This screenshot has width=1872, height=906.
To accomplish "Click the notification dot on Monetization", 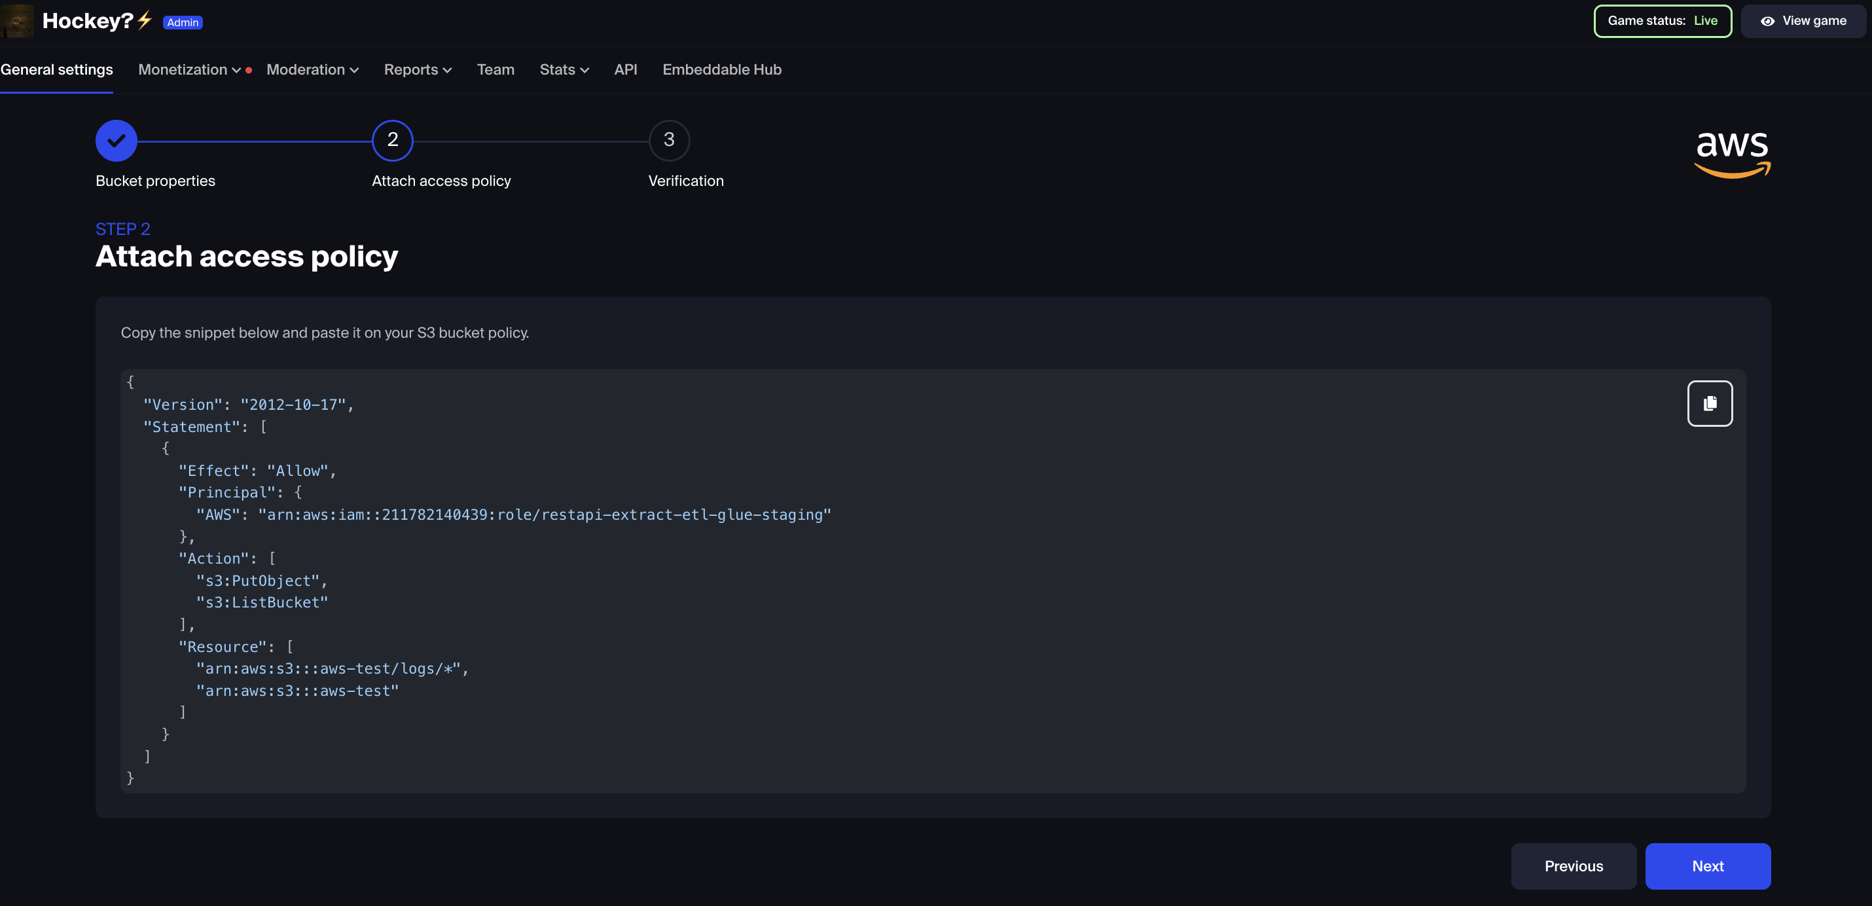I will coord(249,70).
